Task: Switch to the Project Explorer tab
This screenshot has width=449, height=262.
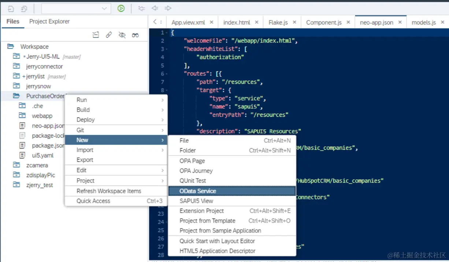Action: tap(49, 21)
